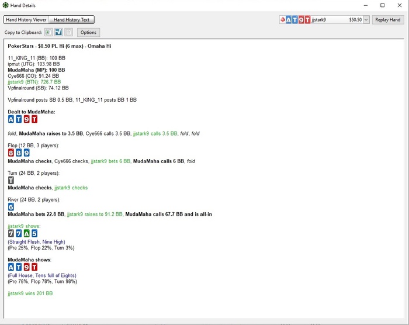Click the 'jjstark9 (BTN): 726.7 BB' line
The height and width of the screenshot is (325, 409).
34,82
